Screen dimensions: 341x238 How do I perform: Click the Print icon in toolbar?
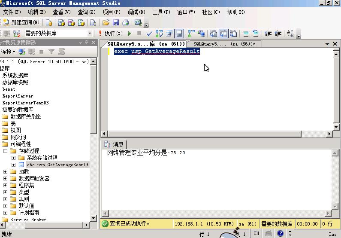tap(126, 22)
